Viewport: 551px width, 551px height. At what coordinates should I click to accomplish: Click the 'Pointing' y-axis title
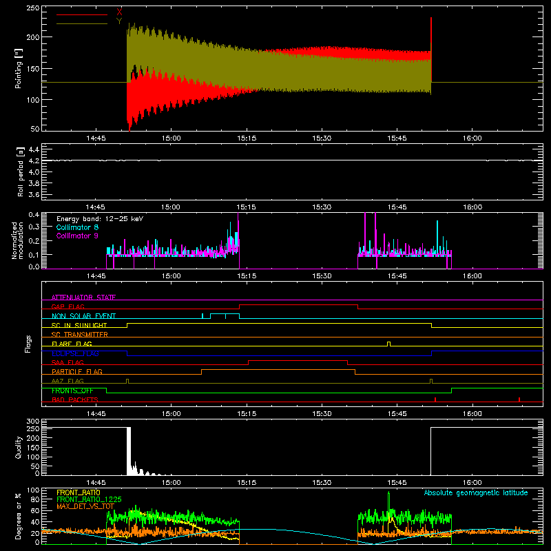click(19, 68)
